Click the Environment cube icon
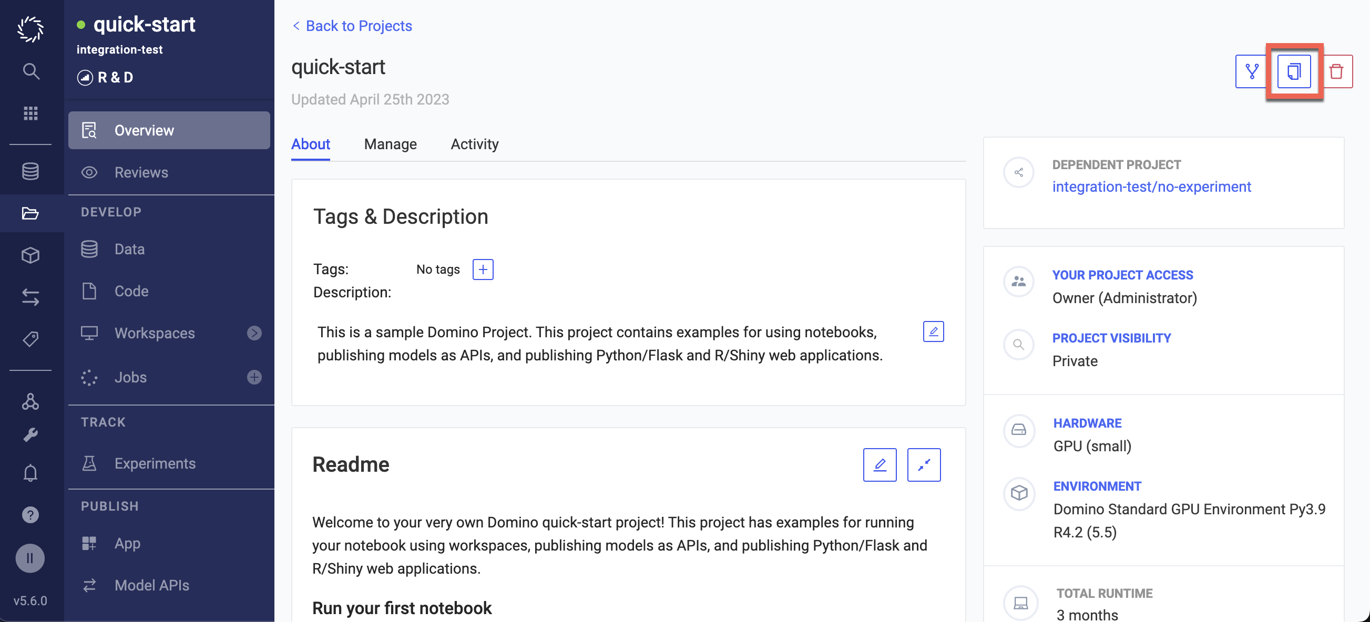This screenshot has height=622, width=1370. point(1018,493)
